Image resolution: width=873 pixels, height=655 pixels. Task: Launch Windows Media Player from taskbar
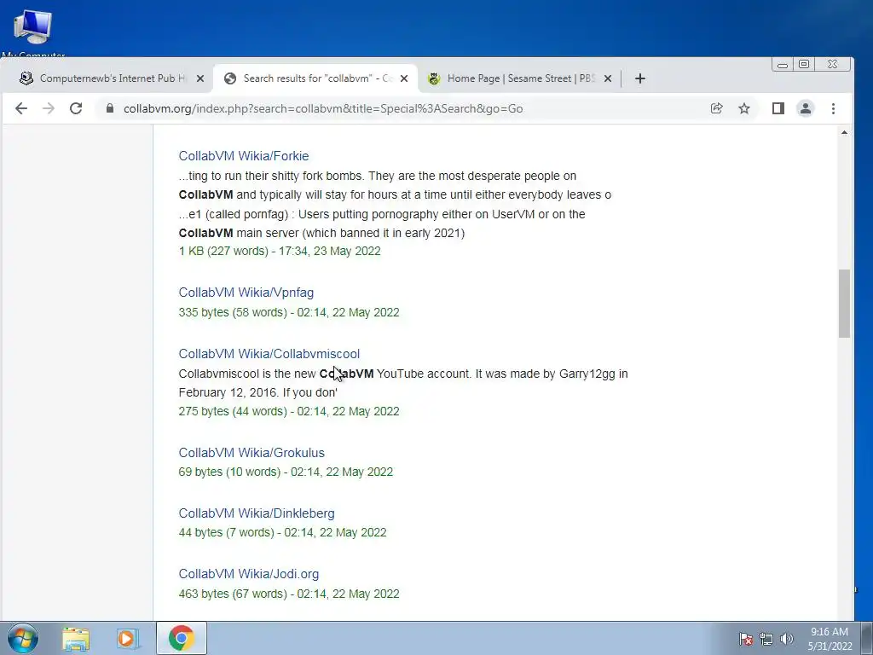(128, 638)
